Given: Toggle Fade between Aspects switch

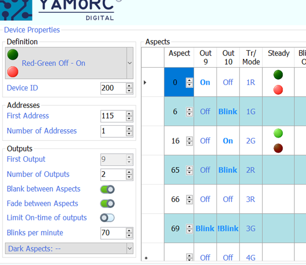Looking at the screenshot, I should [x=107, y=203].
